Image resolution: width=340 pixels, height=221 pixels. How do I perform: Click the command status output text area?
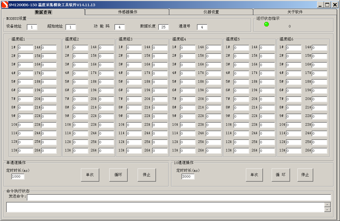165,207
